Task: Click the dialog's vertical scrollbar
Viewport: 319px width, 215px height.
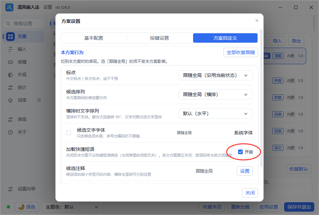Action: (x=262, y=98)
